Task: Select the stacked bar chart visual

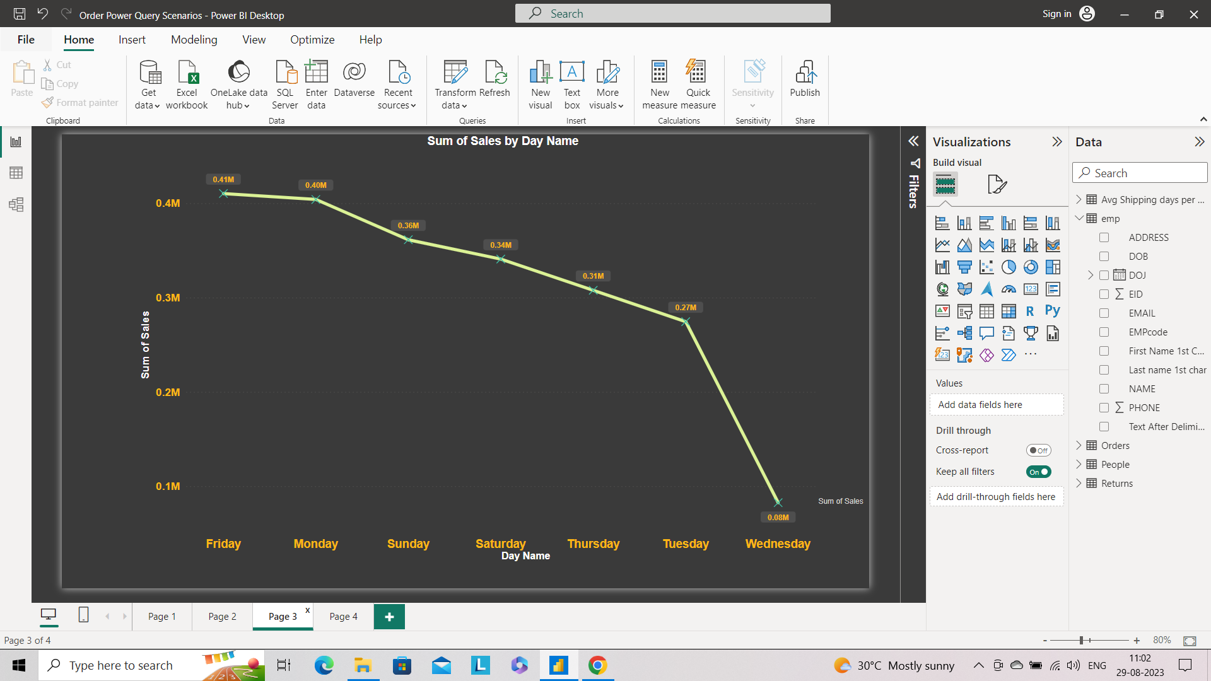Action: point(942,222)
